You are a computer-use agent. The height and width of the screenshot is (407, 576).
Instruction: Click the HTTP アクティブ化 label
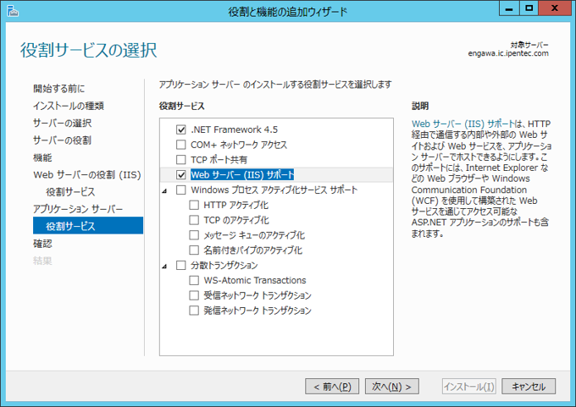235,205
